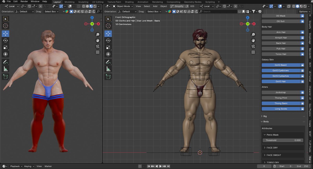Click the Pub Hair button
The image size is (313, 169).
pos(281,49)
